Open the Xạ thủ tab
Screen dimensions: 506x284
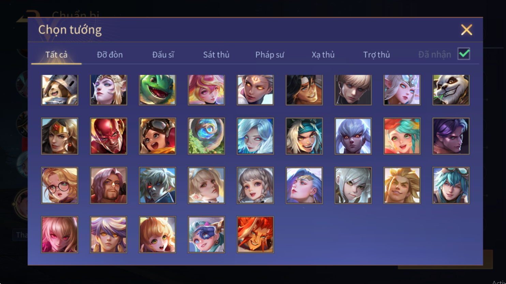pos(323,54)
